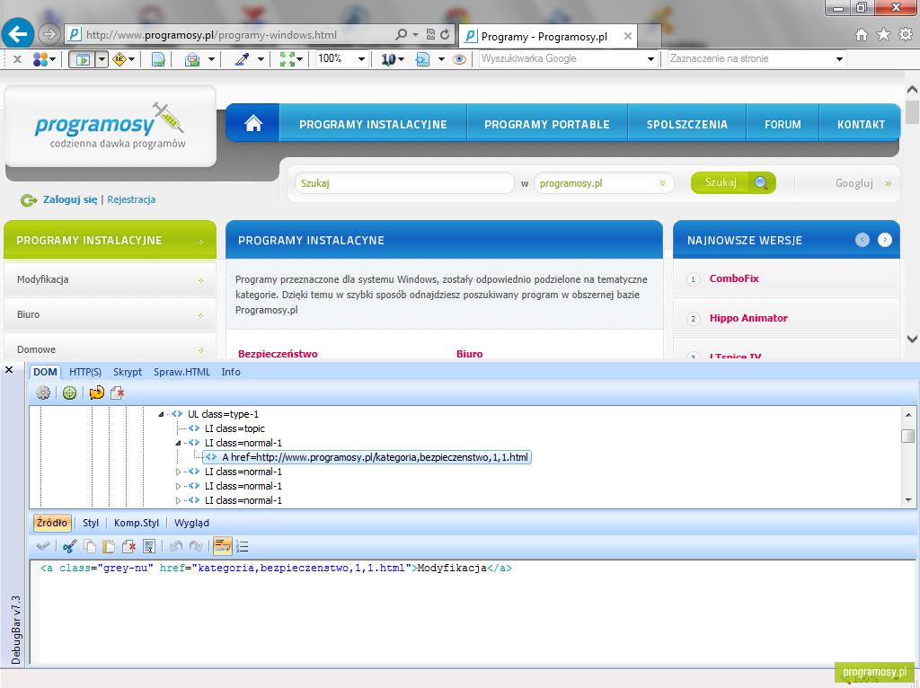Open browser tools gear icon
This screenshot has height=688, width=920.
tap(906, 35)
